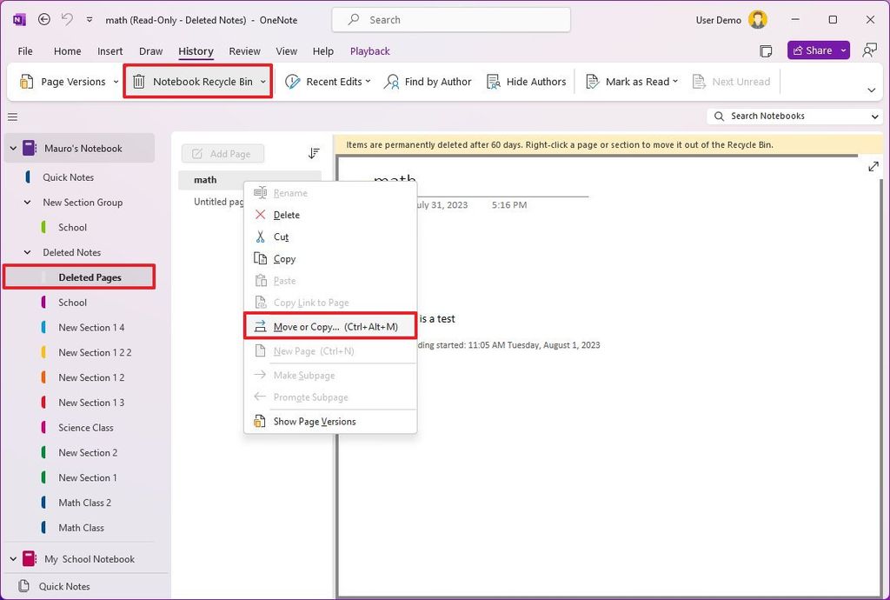Image resolution: width=890 pixels, height=600 pixels.
Task: Toggle Hide Authors off
Action: (527, 81)
